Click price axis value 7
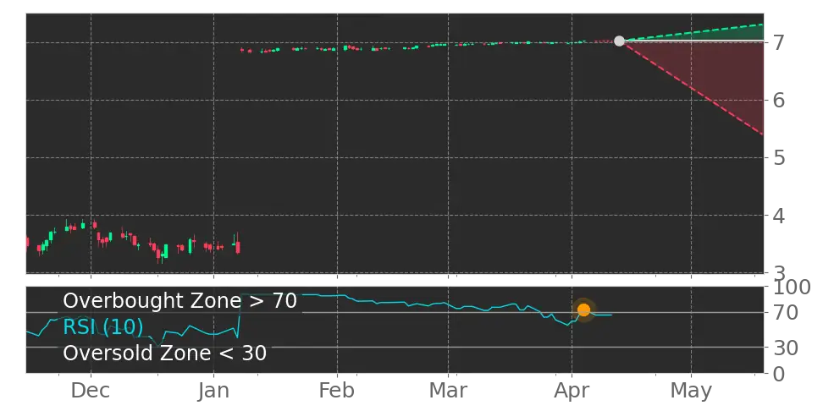The height and width of the screenshot is (411, 823). [779, 42]
